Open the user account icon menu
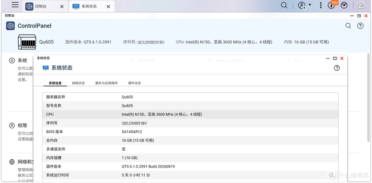372x183 pixels. click(302, 5)
